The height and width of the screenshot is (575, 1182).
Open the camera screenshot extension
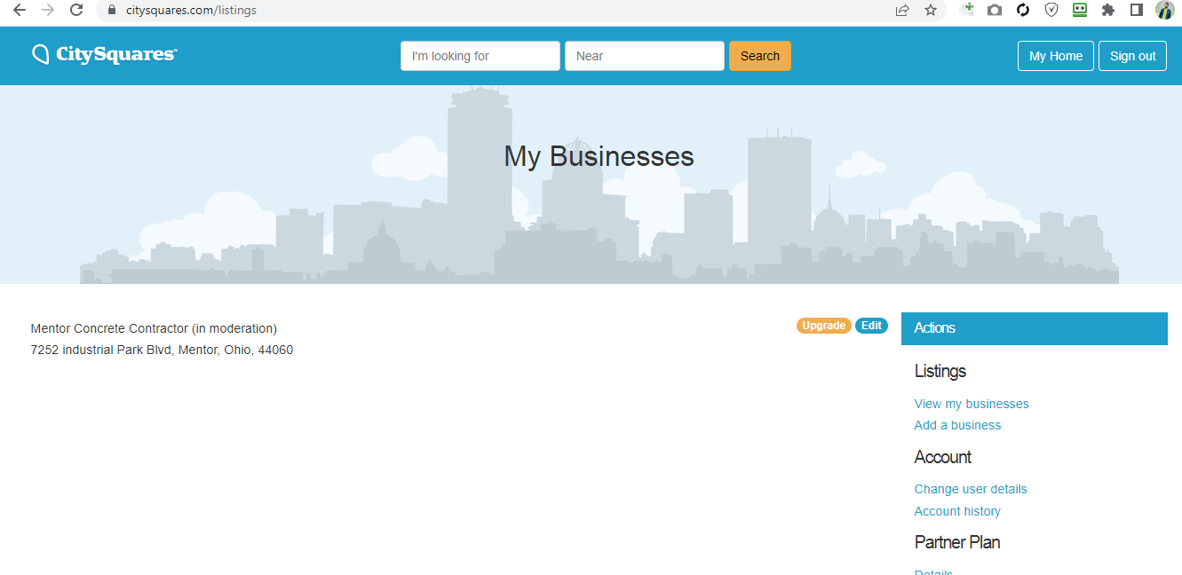(x=995, y=11)
